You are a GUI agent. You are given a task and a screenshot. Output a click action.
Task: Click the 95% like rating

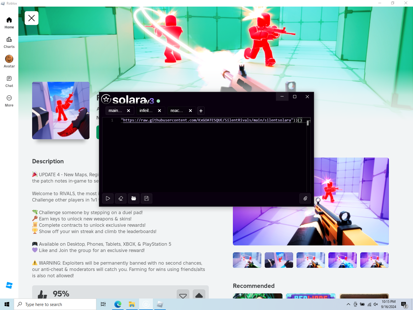pyautogui.click(x=61, y=294)
